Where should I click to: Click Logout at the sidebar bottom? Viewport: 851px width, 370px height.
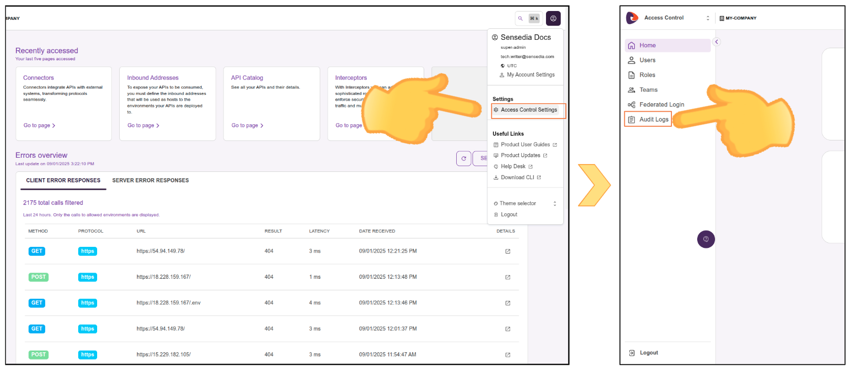(648, 353)
